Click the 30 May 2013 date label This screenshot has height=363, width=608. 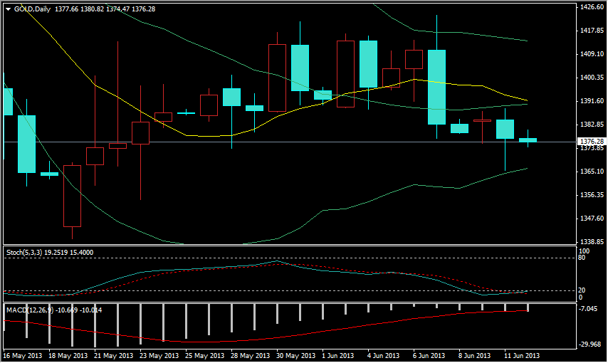(x=296, y=356)
